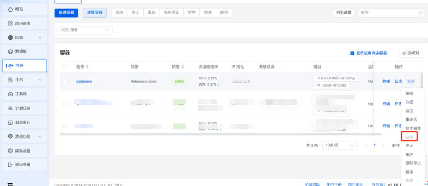The width and height of the screenshot is (428, 186).
Task: Open 日志 for the dataease row
Action: tap(399, 81)
